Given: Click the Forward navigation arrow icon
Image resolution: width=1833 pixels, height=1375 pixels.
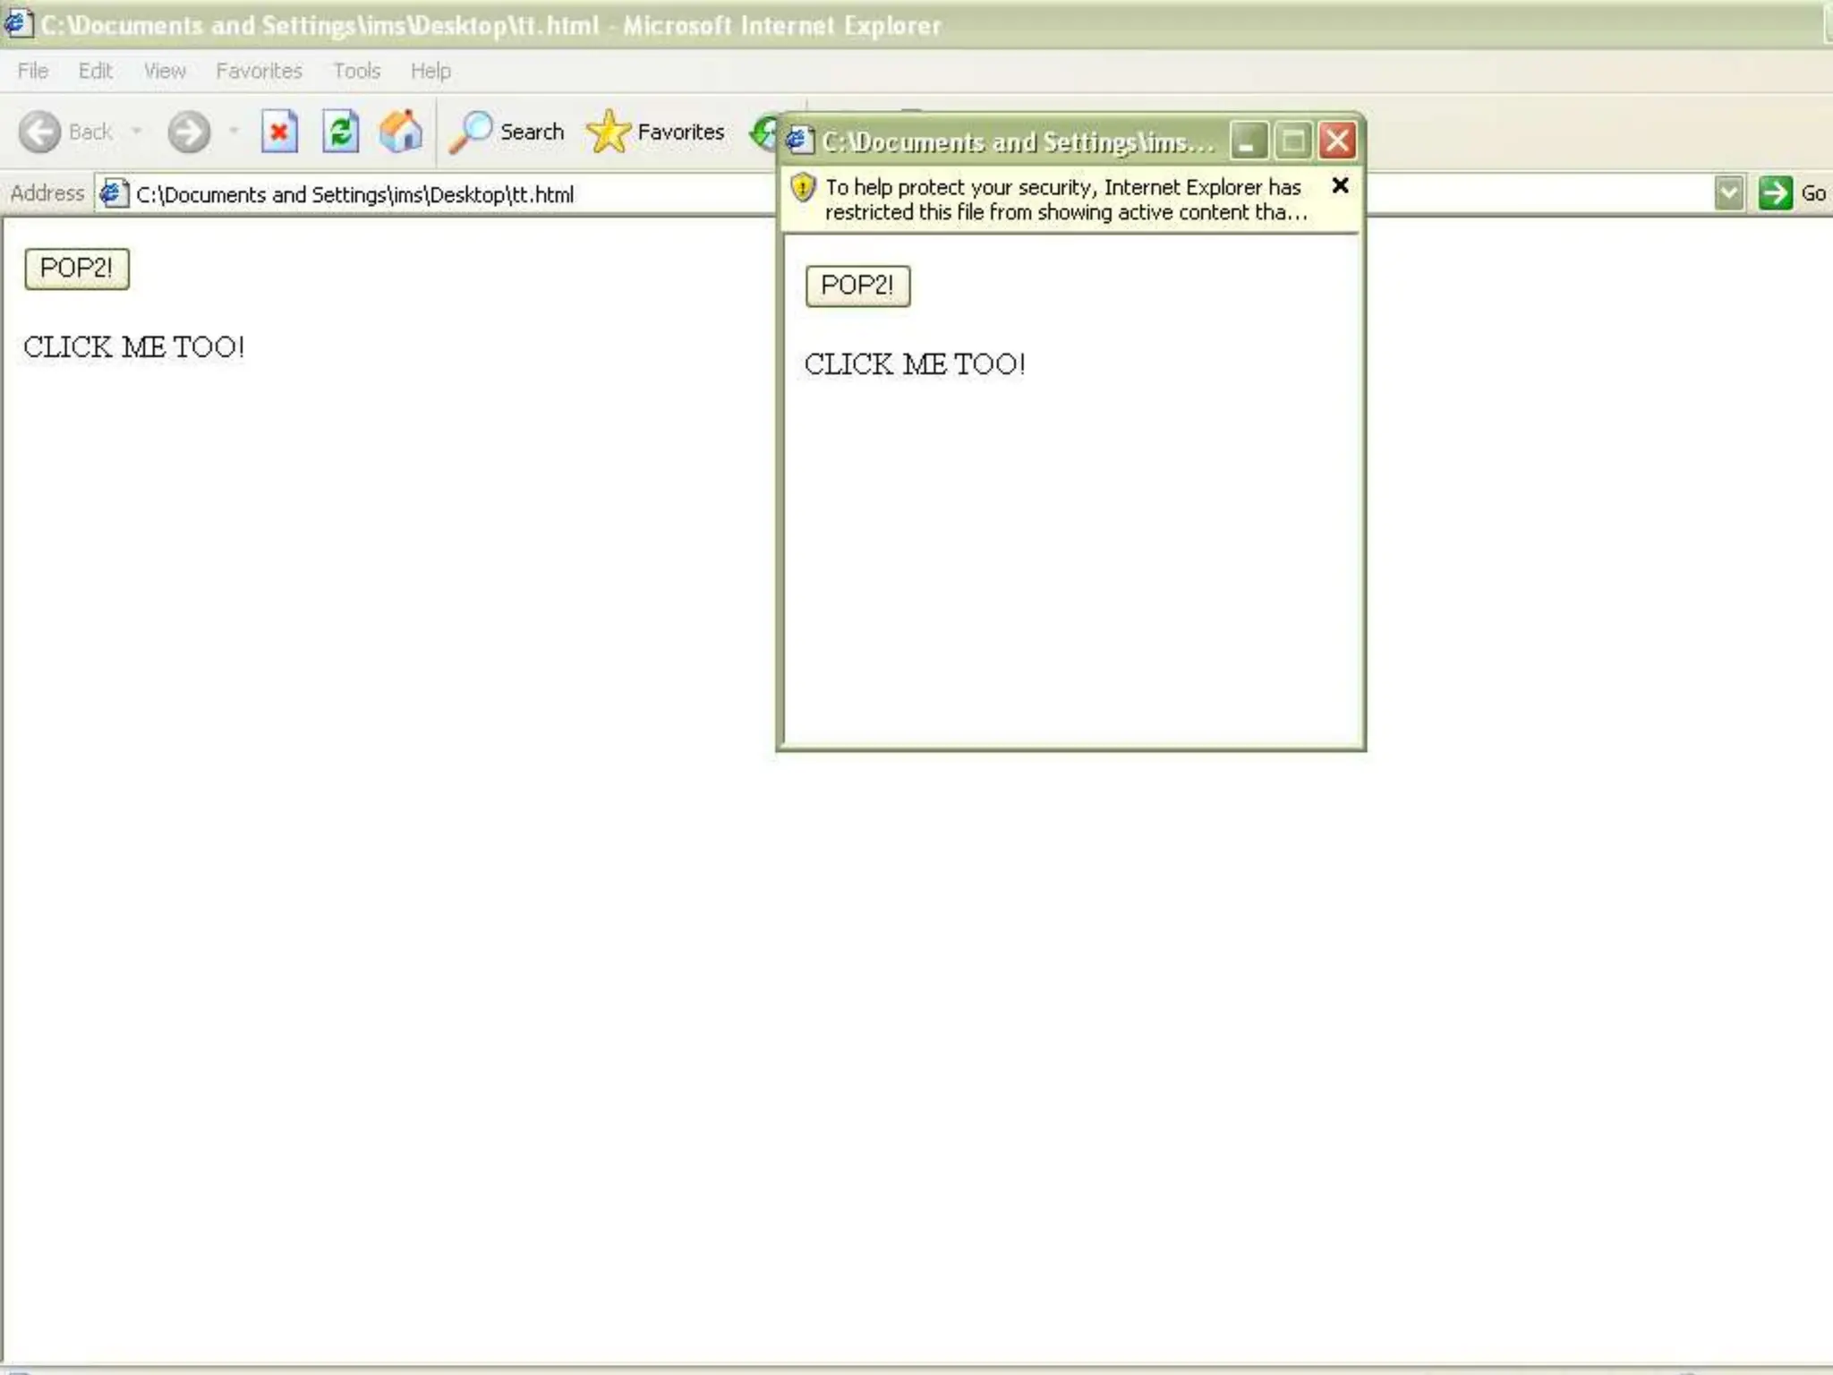Looking at the screenshot, I should pos(189,132).
